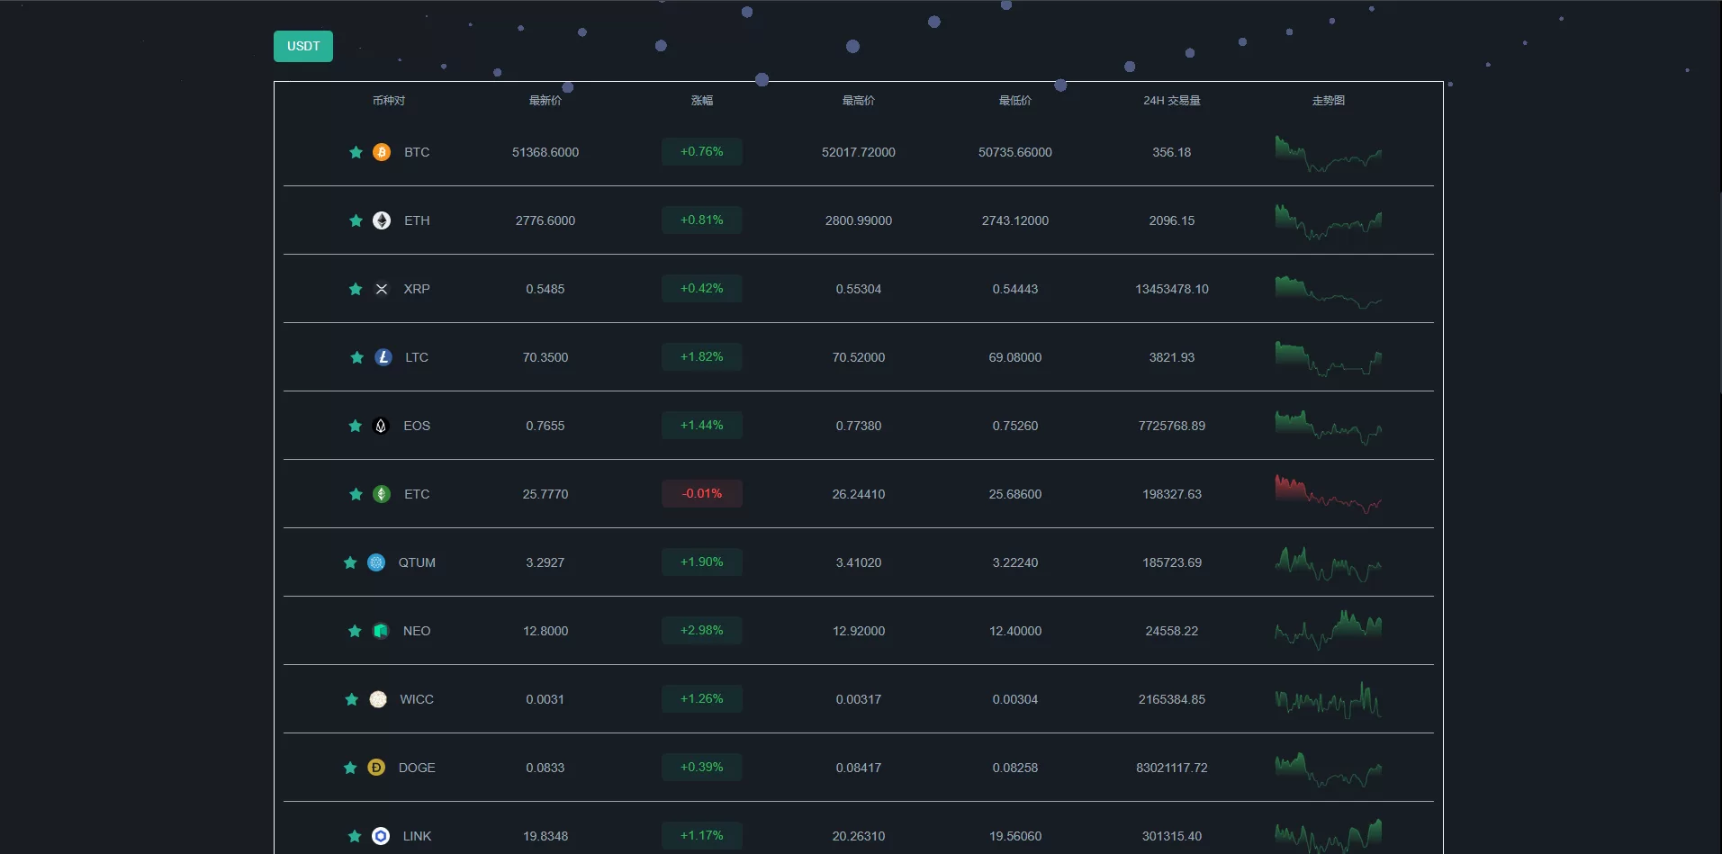Click the Ethereum coin icon
The height and width of the screenshot is (854, 1722).
pyautogui.click(x=382, y=220)
